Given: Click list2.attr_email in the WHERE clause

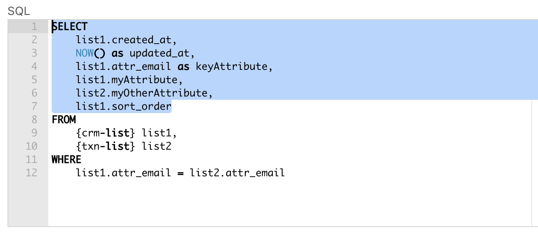Looking at the screenshot, I should click(x=237, y=173).
